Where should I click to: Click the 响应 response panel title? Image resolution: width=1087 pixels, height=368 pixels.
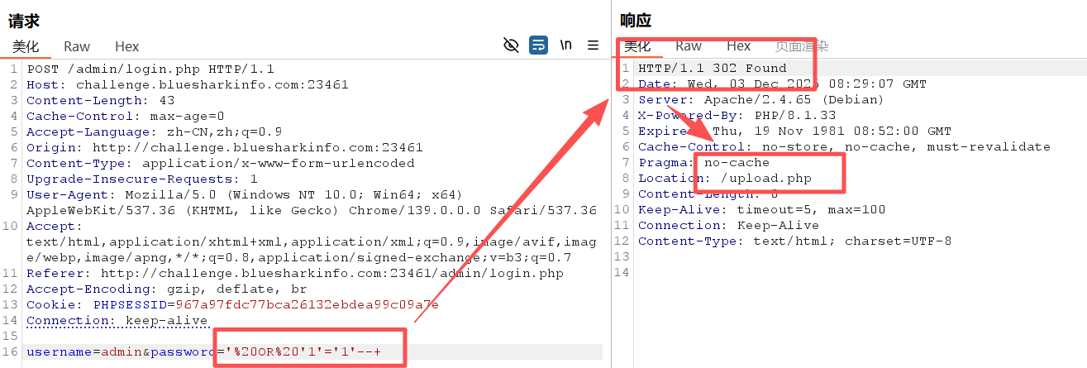pos(636,21)
